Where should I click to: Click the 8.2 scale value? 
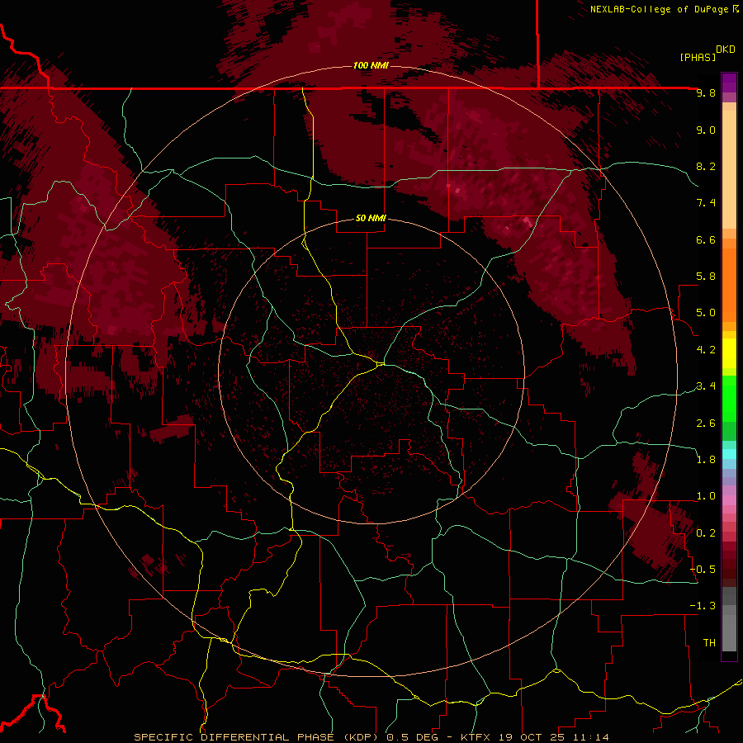tap(706, 166)
